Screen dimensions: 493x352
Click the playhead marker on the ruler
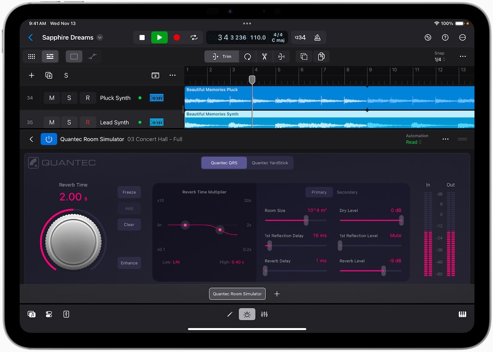click(252, 79)
